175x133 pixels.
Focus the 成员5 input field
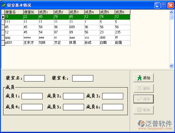73,107
